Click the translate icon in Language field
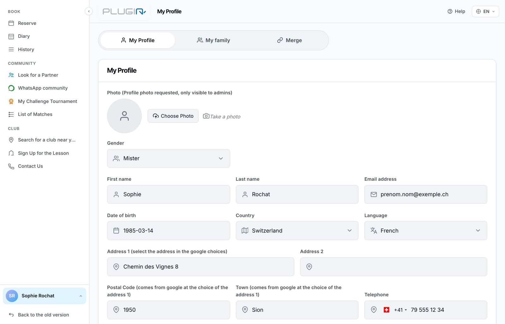 pos(374,231)
